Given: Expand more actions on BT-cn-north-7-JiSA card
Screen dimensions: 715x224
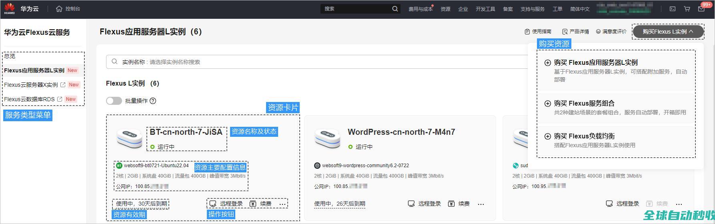Looking at the screenshot, I should click(x=282, y=204).
